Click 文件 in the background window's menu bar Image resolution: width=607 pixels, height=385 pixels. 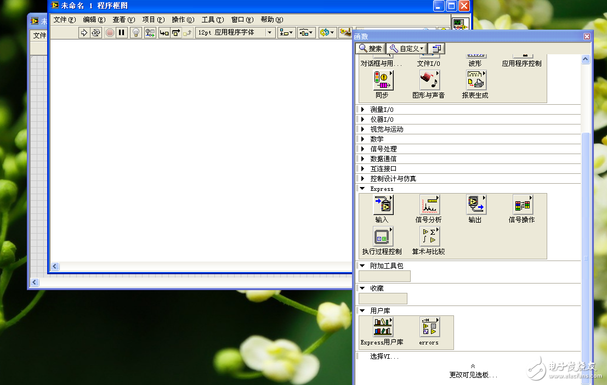(39, 36)
